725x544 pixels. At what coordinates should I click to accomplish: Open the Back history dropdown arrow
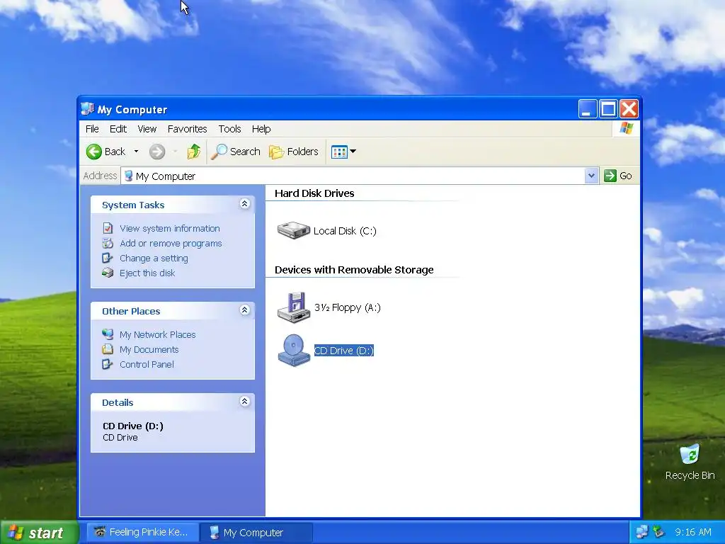(136, 152)
